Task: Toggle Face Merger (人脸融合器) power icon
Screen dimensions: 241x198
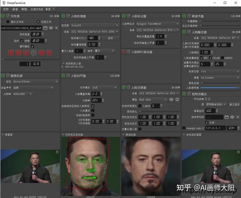Action: tap(184, 32)
